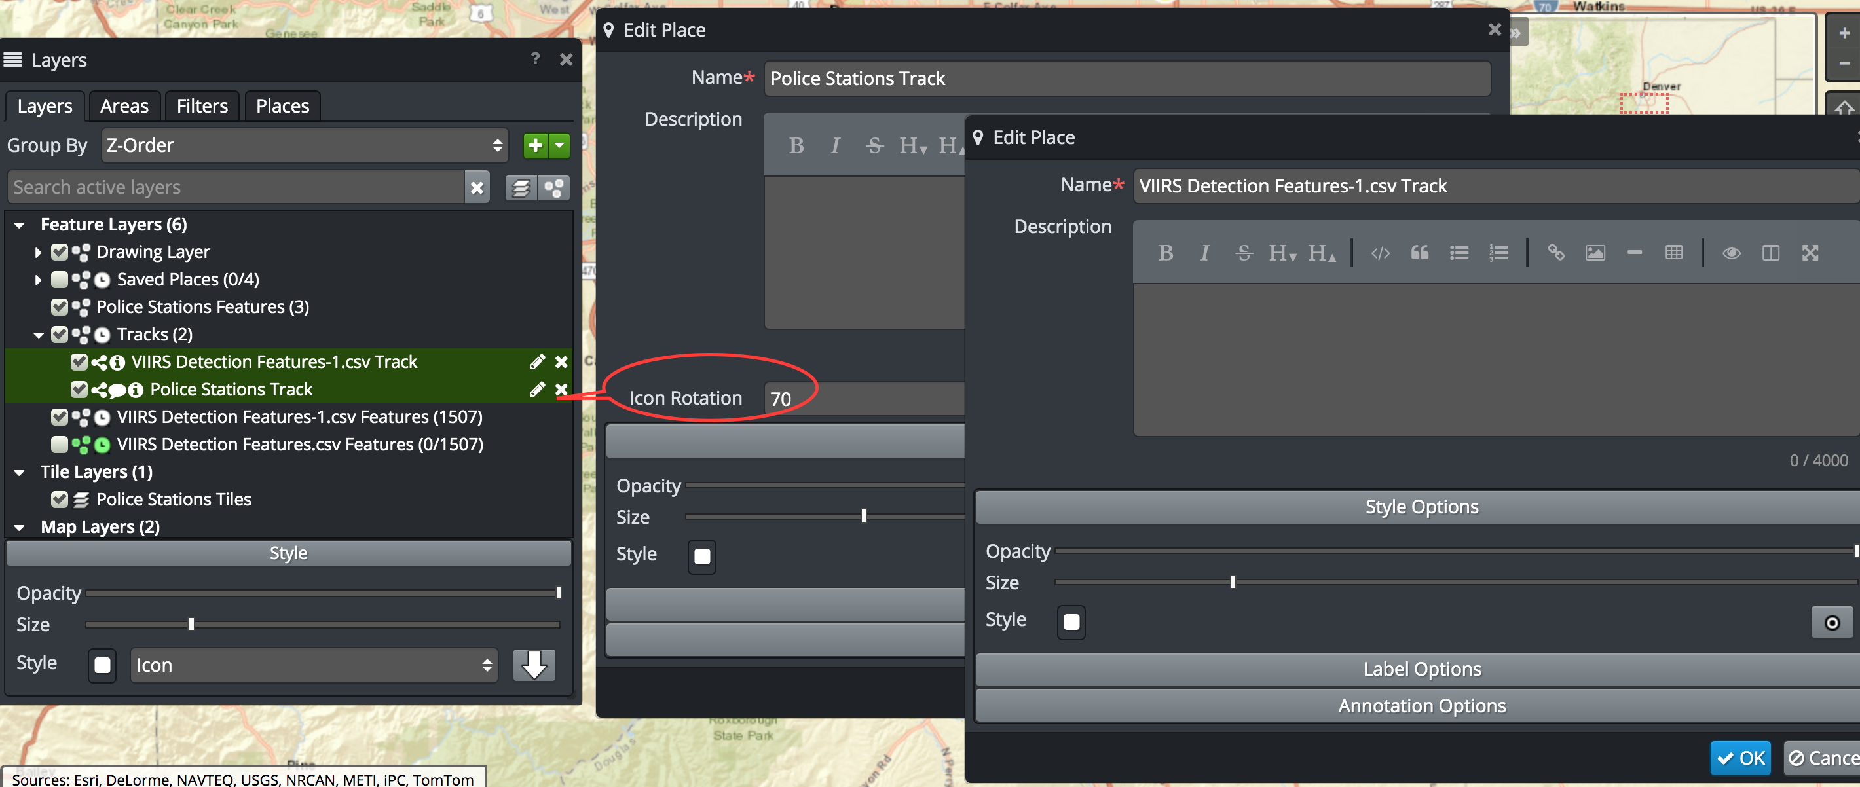The height and width of the screenshot is (787, 1860).
Task: Switch to the Places tab
Action: 282,106
